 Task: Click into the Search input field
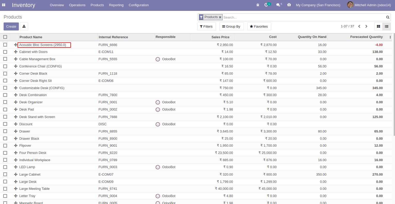(304, 17)
